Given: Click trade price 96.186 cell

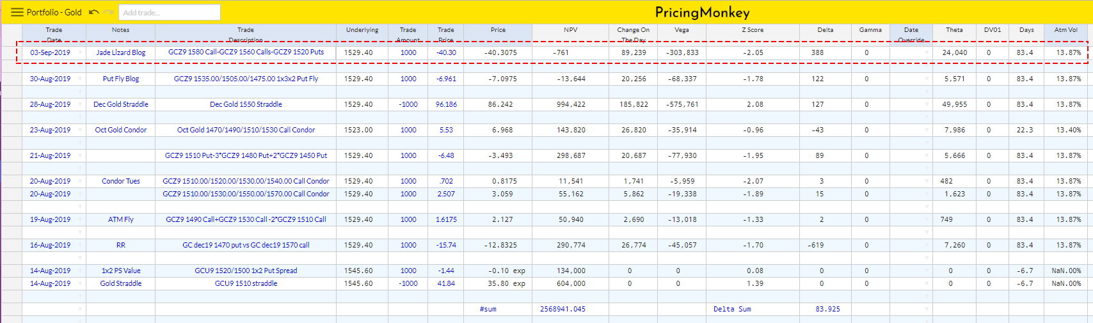Looking at the screenshot, I should (446, 104).
